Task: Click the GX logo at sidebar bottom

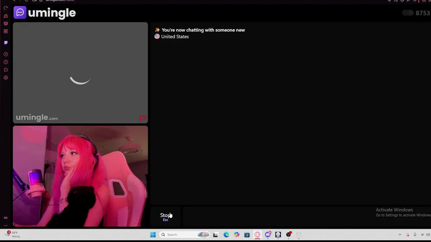Action: pos(6,218)
